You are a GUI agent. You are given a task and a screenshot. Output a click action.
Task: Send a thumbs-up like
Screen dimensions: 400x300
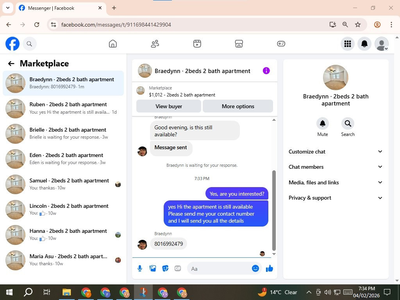coord(270,268)
